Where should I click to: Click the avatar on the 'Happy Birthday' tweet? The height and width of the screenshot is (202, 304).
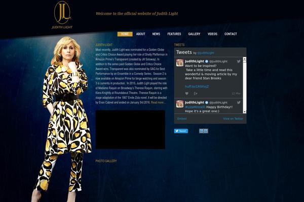[180, 104]
